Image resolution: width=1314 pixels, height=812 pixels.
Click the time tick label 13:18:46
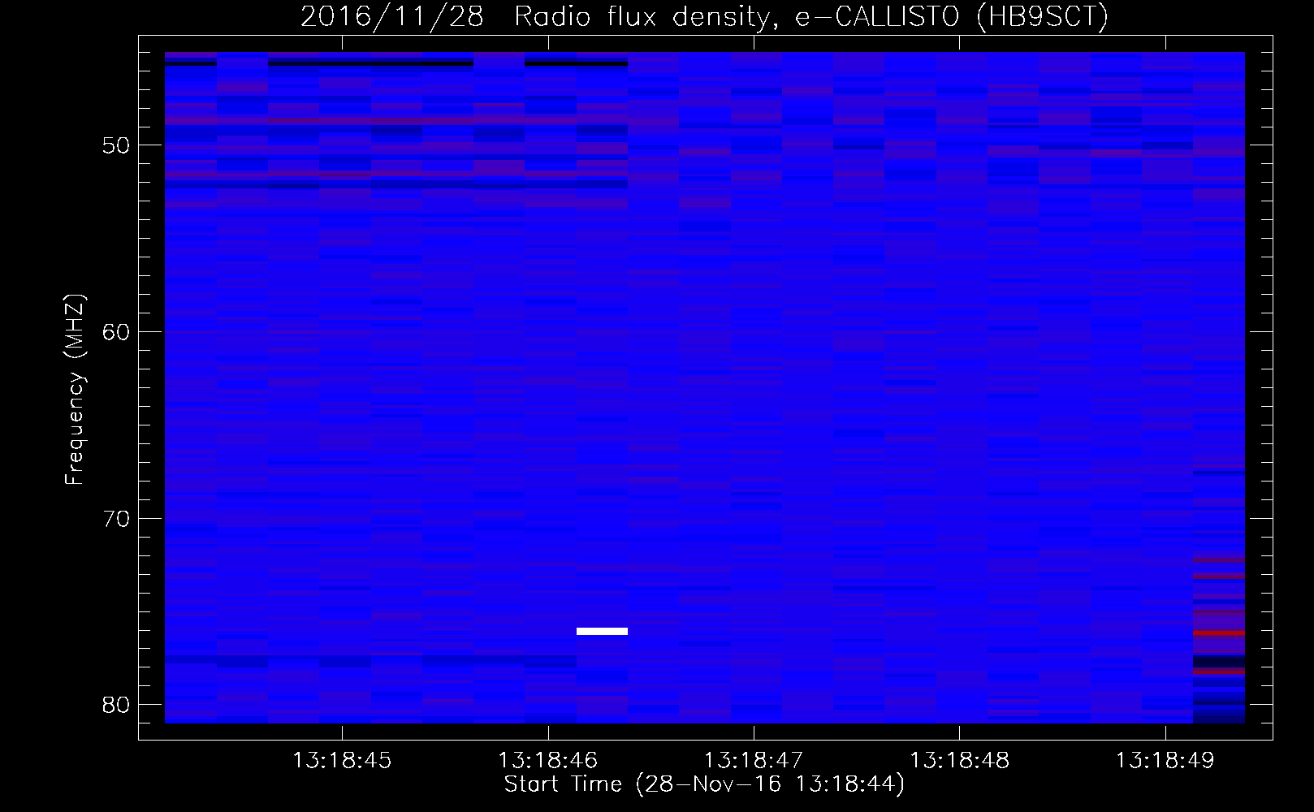tap(547, 760)
